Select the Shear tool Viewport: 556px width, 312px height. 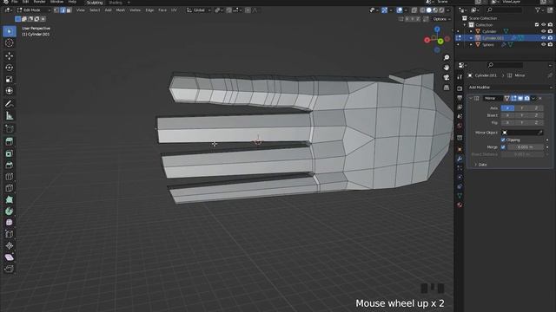pyautogui.click(x=10, y=257)
